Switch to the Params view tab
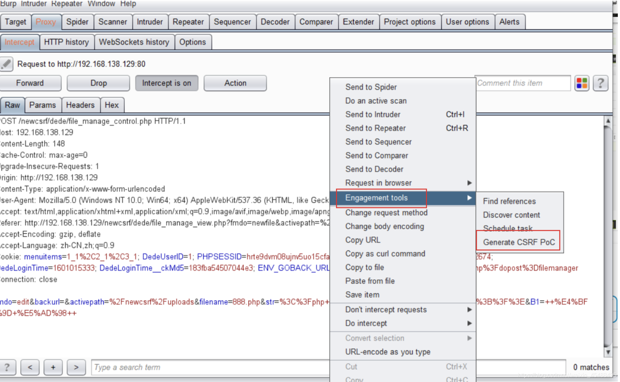Screen dimensions: 620x382 tap(43, 105)
